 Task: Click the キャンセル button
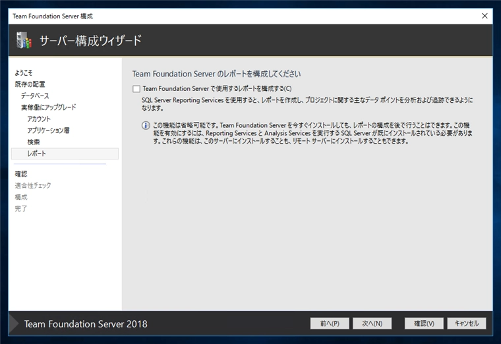tap(467, 323)
